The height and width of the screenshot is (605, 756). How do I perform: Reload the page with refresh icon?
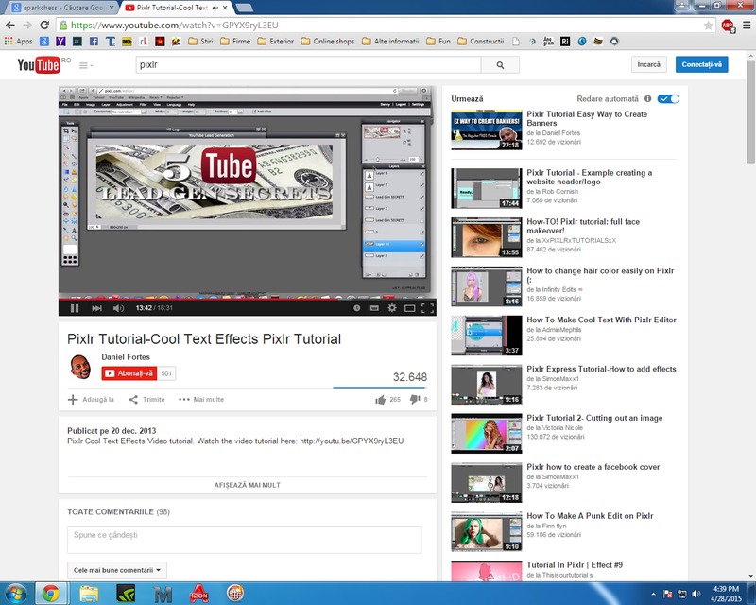click(x=44, y=26)
